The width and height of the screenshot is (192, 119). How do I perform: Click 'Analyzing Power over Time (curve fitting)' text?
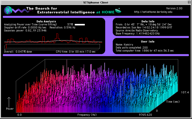[30, 24]
